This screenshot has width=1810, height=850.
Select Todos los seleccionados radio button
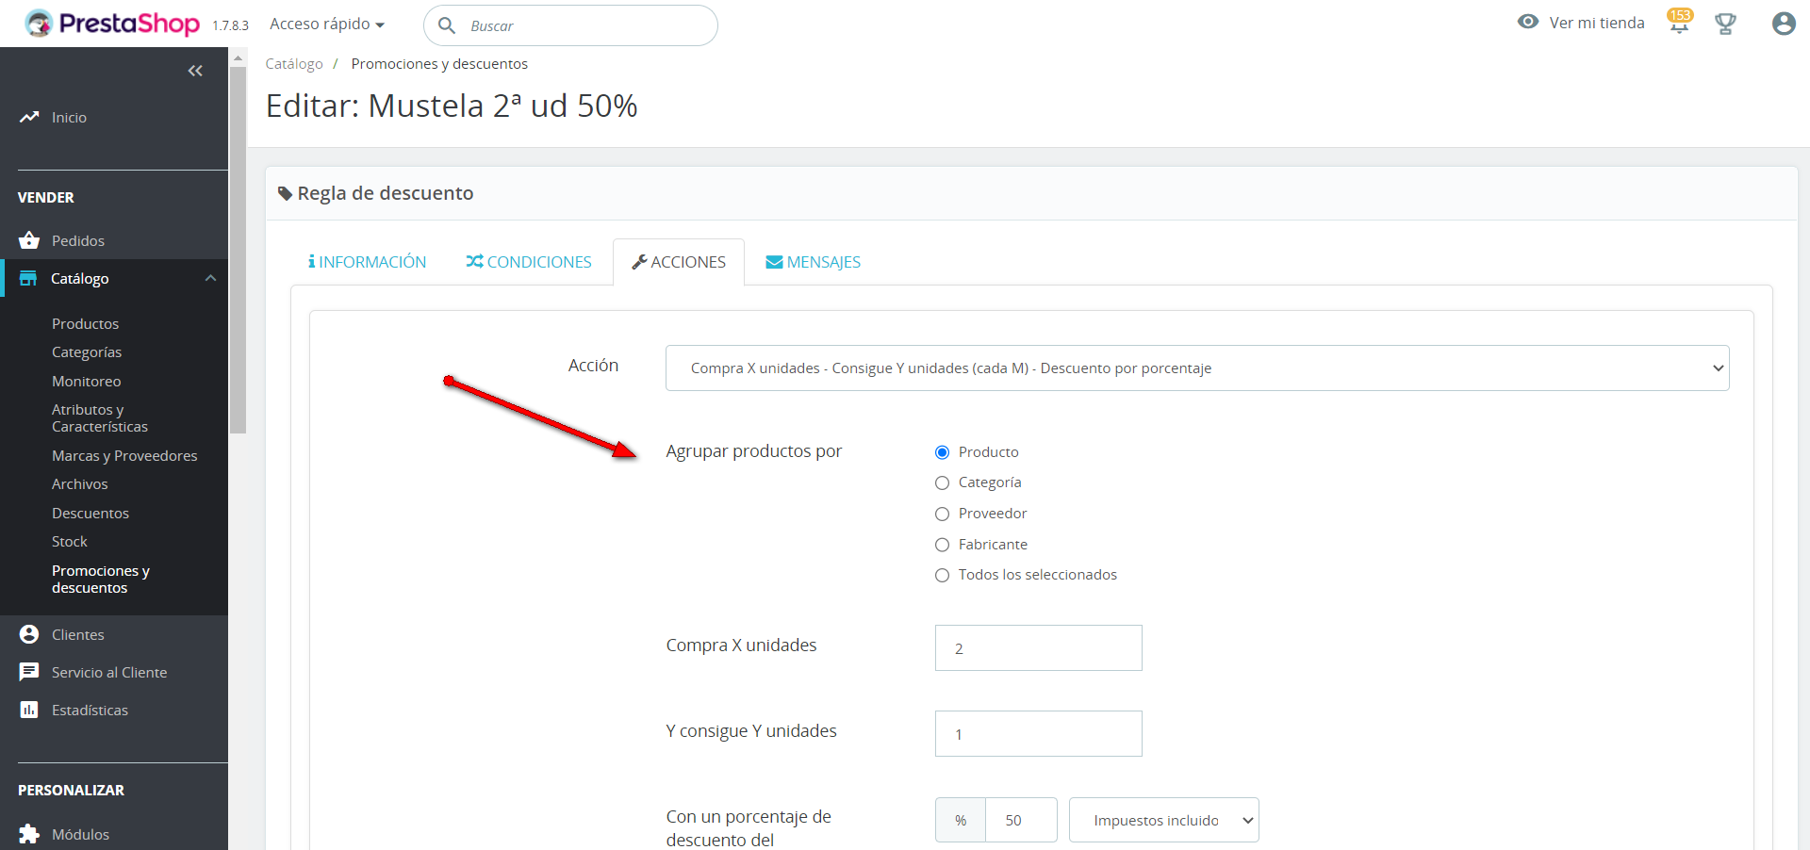coord(942,575)
